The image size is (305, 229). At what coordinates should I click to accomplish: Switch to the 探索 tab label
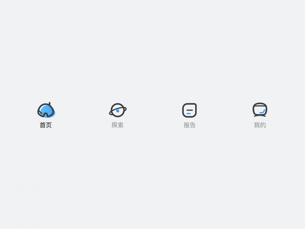click(x=117, y=125)
